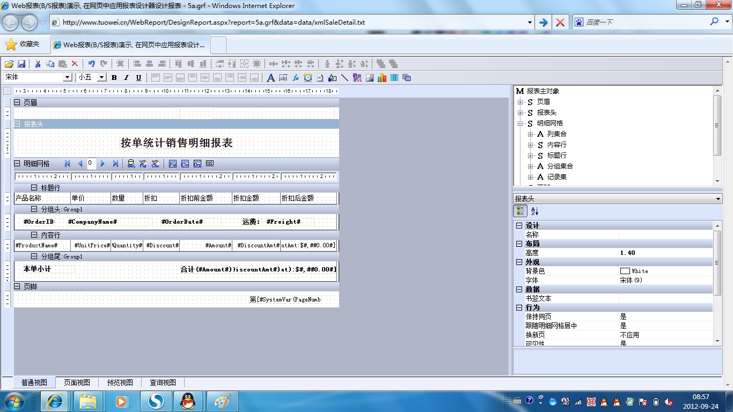
Task: Open the 报表头 object selector dropdown
Action: pyautogui.click(x=719, y=199)
